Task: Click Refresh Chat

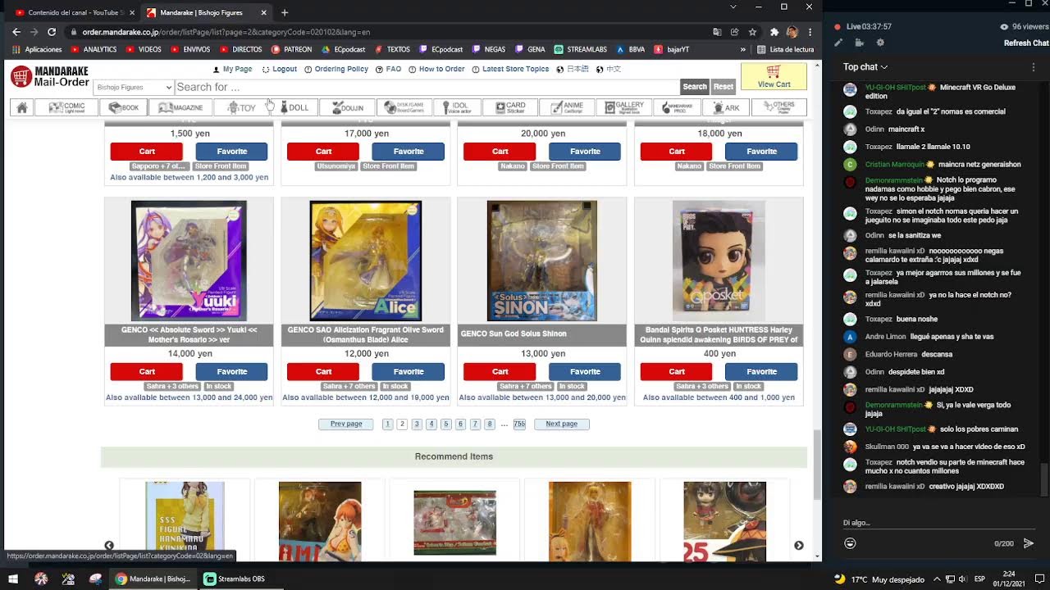Action: (x=1026, y=43)
